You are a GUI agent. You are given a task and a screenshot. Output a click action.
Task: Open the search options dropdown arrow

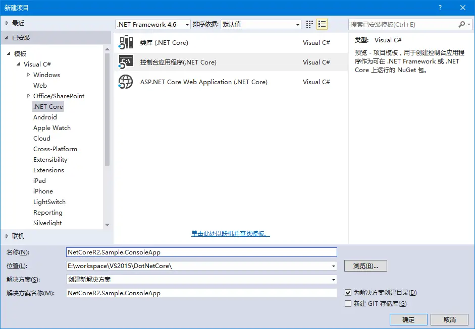click(x=469, y=24)
